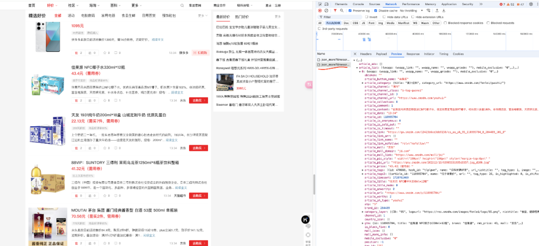The height and width of the screenshot is (246, 539).
Task: Open network search with the magnifier icon
Action: pos(342,10)
